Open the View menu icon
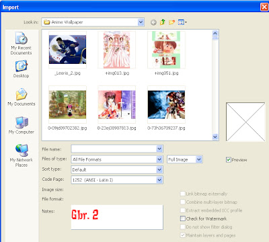This screenshot has width=269, height=242. click(182, 22)
